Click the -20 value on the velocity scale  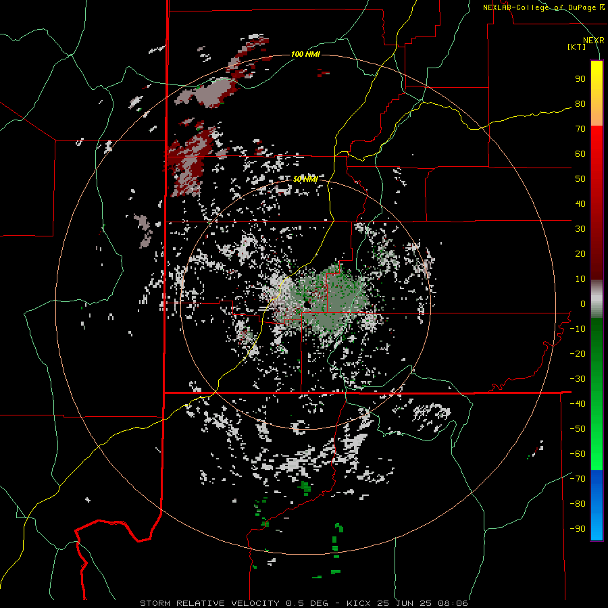click(578, 354)
